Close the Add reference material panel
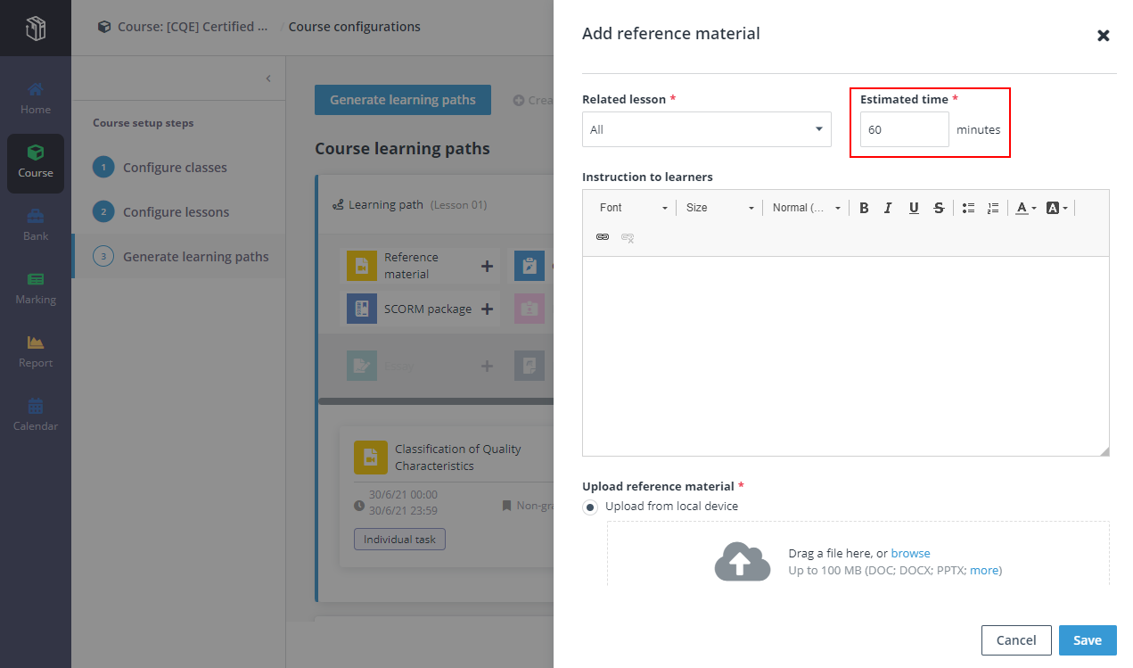Image resolution: width=1133 pixels, height=668 pixels. tap(1104, 36)
